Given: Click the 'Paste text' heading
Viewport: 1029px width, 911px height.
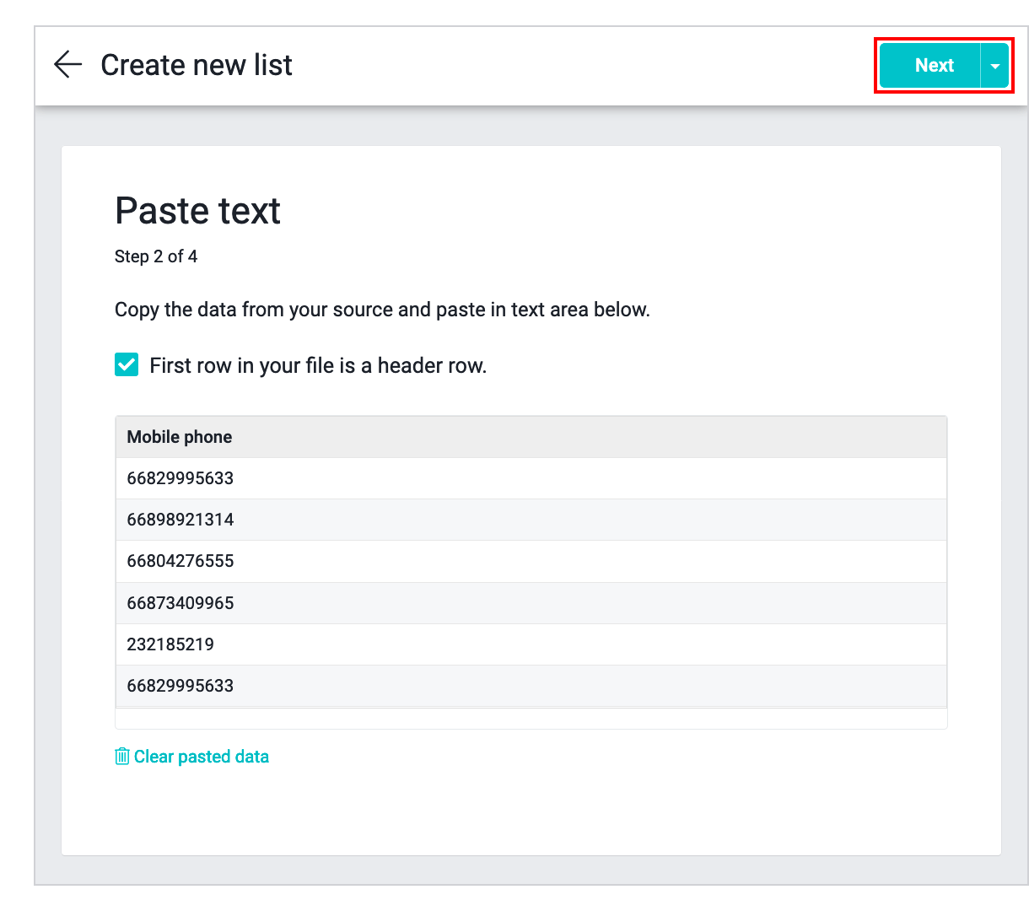Looking at the screenshot, I should click(197, 211).
